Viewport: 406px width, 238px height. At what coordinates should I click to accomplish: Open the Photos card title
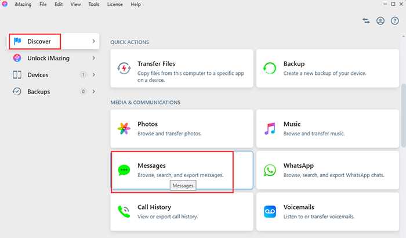pos(147,124)
